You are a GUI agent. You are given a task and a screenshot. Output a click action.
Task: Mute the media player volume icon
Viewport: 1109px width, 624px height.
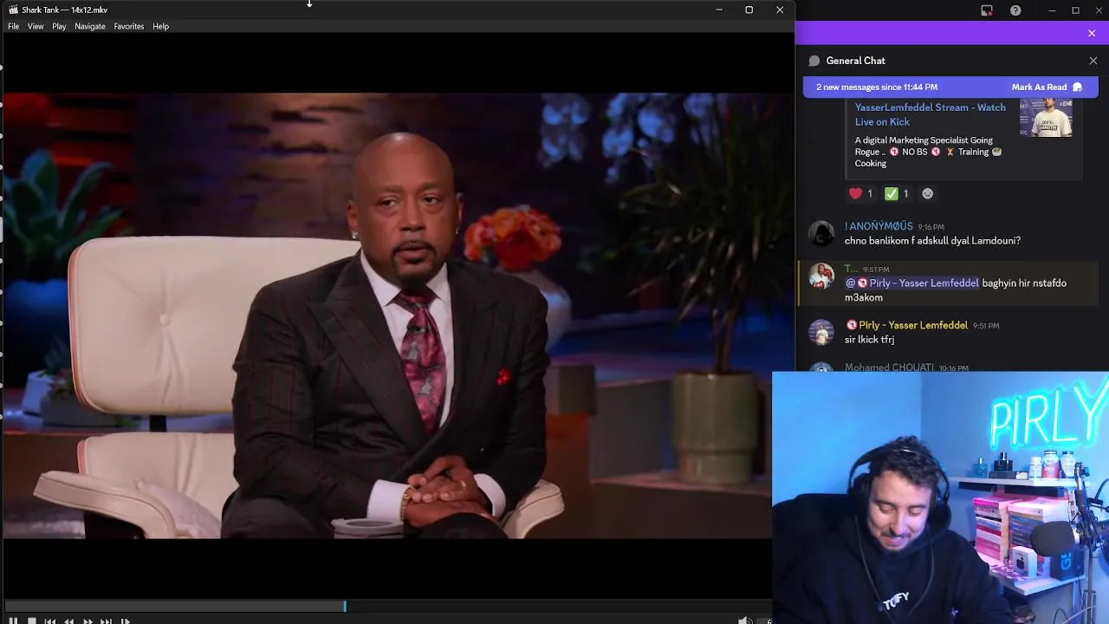744,621
